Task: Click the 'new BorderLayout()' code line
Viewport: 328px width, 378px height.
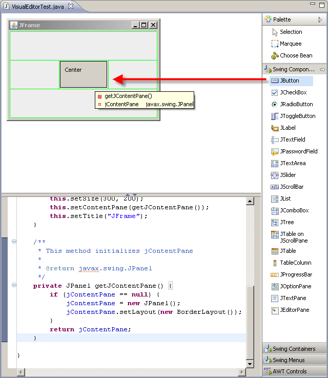Action: (x=154, y=312)
